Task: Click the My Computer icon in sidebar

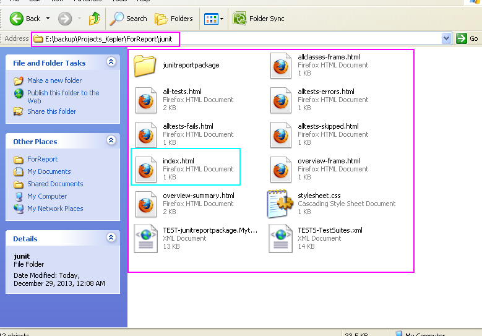Action: click(x=19, y=196)
